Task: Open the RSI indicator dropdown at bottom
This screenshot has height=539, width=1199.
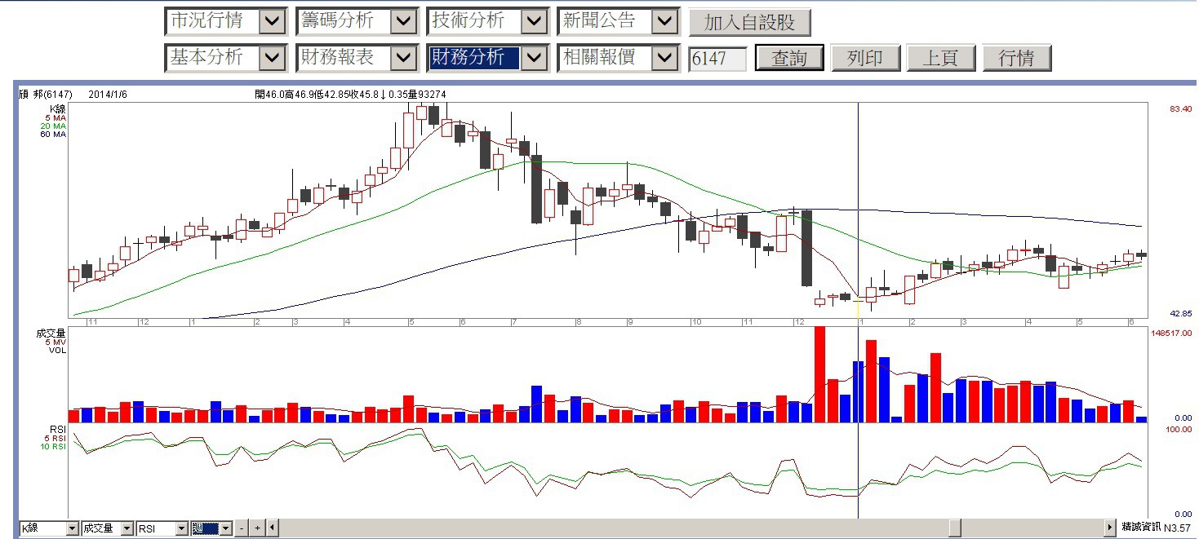Action: coord(182,528)
